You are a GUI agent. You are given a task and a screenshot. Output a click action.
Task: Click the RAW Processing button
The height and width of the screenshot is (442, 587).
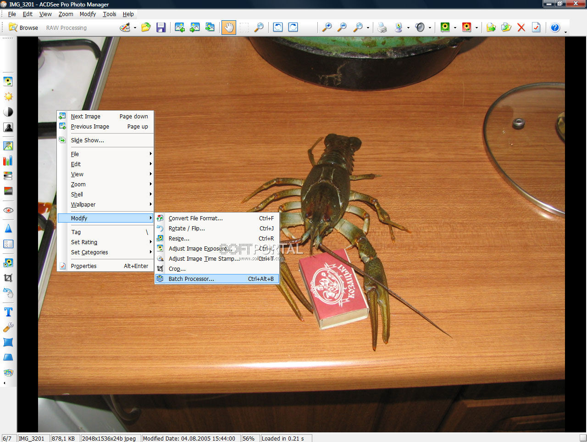66,28
